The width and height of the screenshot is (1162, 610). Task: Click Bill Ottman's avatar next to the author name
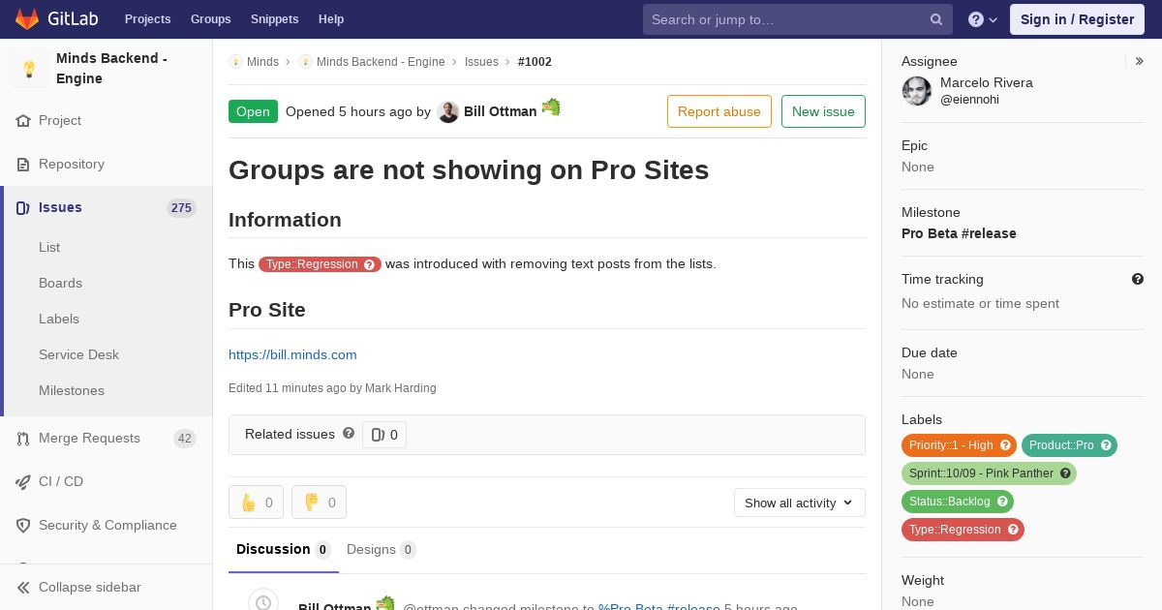[448, 112]
